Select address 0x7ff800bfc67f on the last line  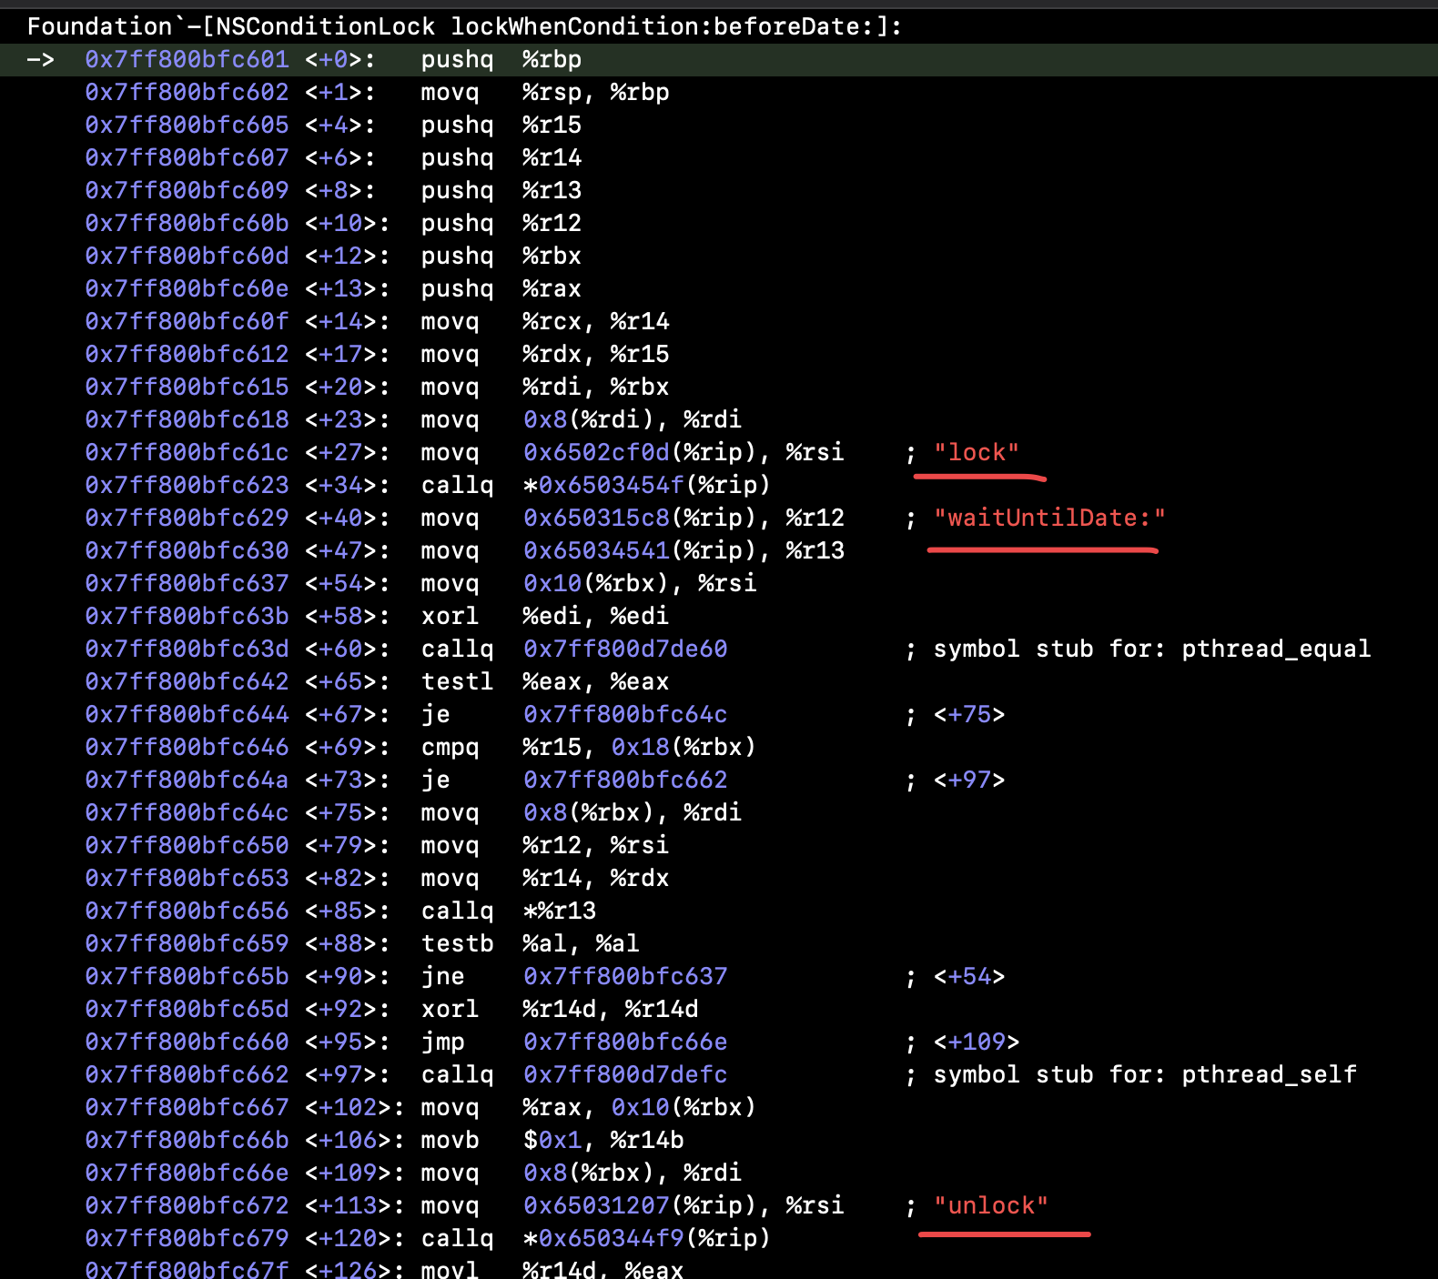pyautogui.click(x=187, y=1270)
